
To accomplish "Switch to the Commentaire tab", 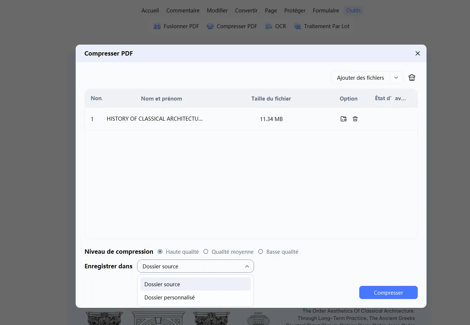I will [x=183, y=11].
